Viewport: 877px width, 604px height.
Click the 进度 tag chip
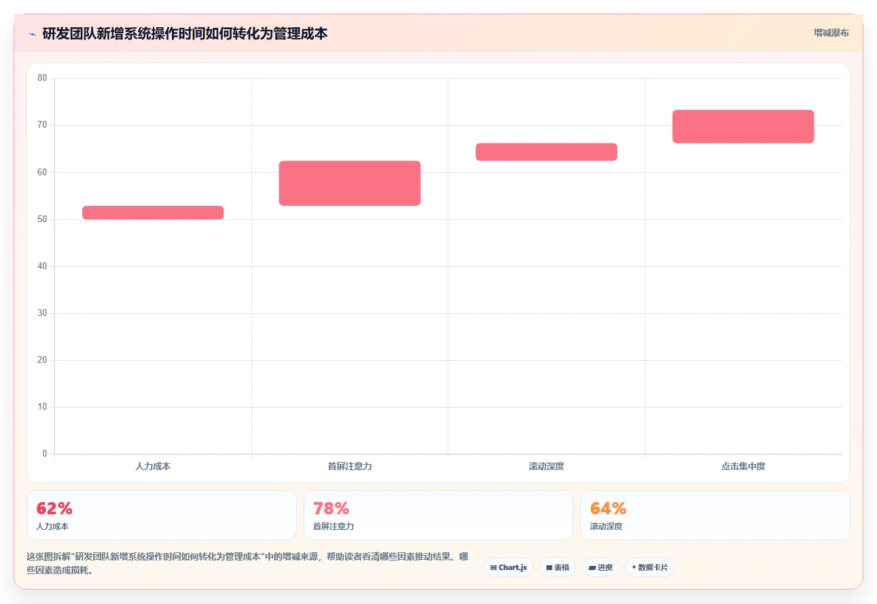(601, 567)
